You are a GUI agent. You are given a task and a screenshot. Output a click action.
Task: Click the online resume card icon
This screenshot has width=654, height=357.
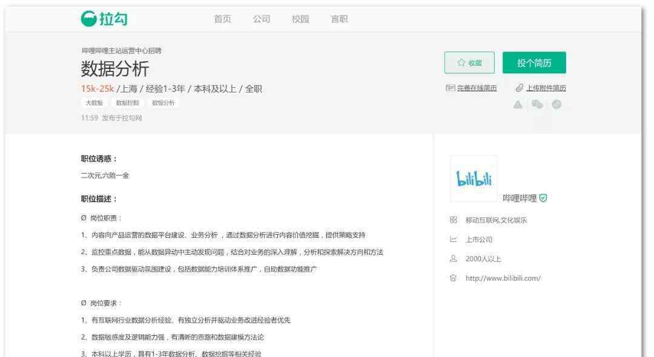click(x=450, y=88)
